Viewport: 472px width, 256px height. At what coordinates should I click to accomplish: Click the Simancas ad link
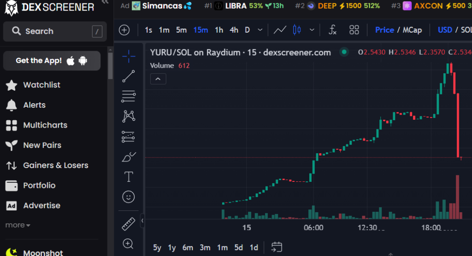tap(162, 6)
